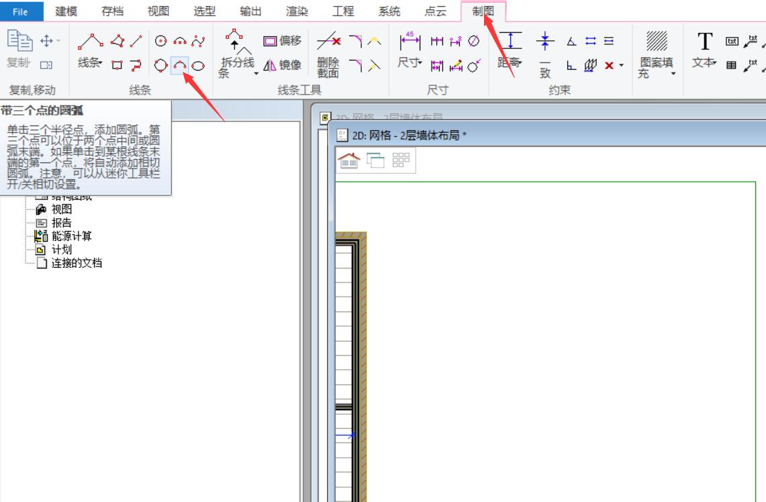Click the cascading windows icon in 2D view
The width and height of the screenshot is (766, 502).
(375, 160)
